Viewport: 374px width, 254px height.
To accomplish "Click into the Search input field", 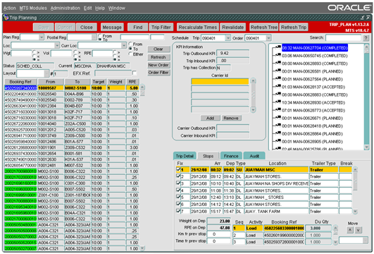I will pyautogui.click(x=343, y=38).
